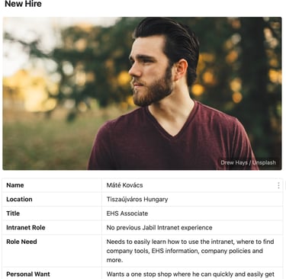Image resolution: width=286 pixels, height=279 pixels.
Task: Open the three-dot table options menu
Action: point(278,185)
